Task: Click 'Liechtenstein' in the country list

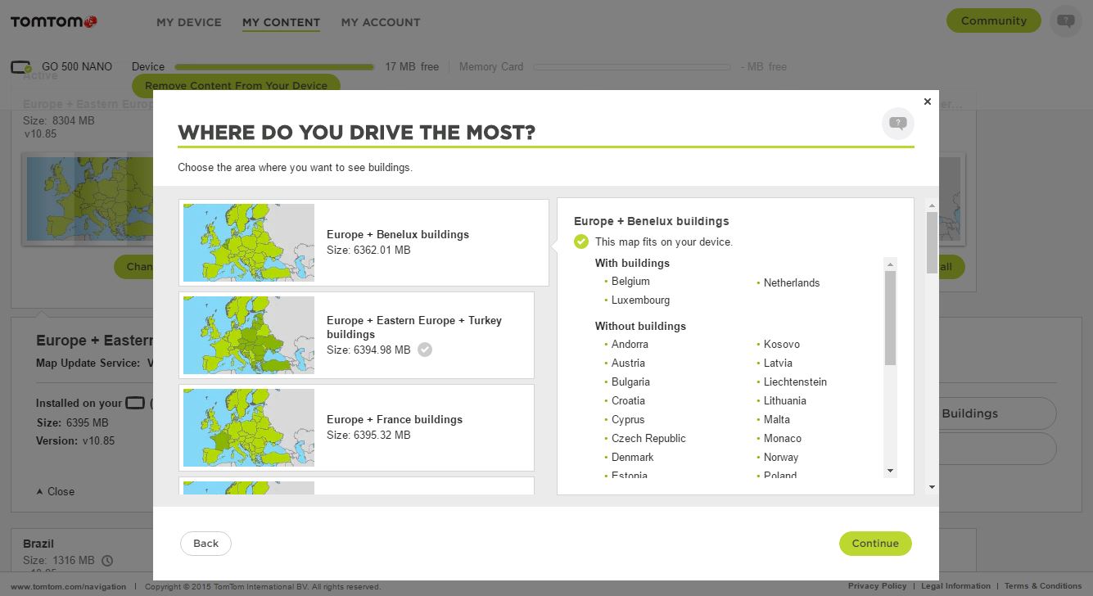Action: [795, 382]
